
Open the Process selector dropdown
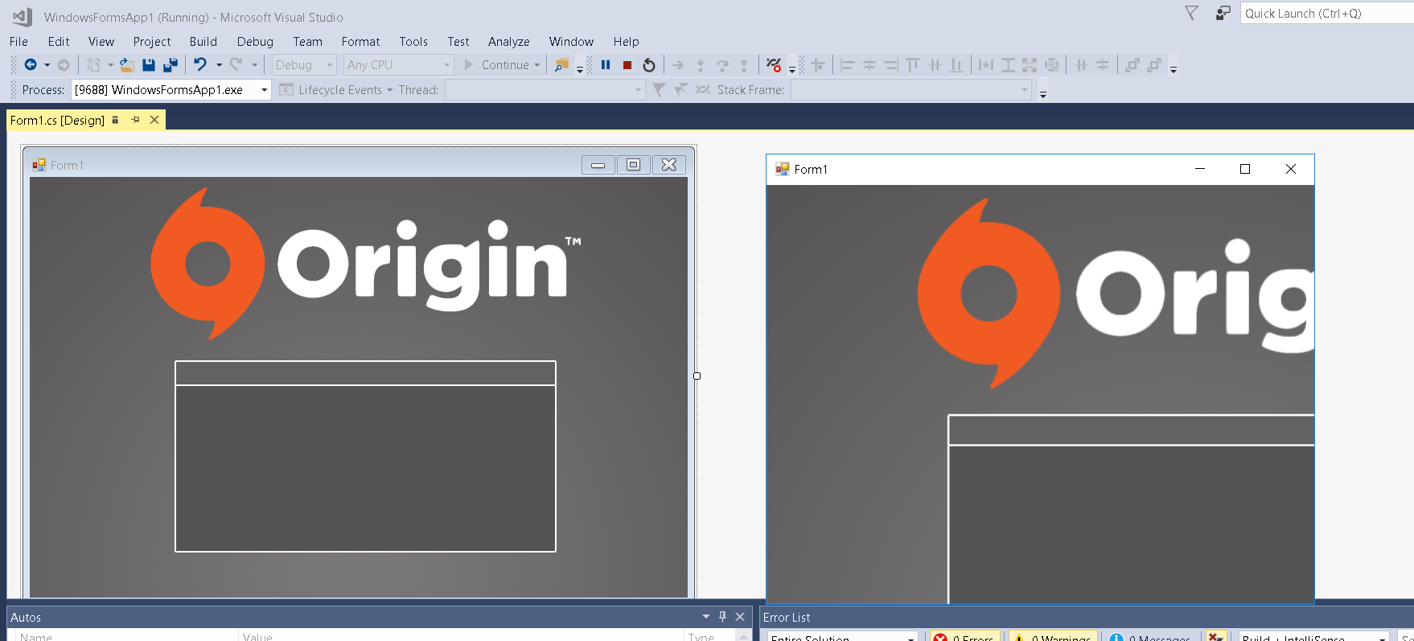click(x=171, y=90)
